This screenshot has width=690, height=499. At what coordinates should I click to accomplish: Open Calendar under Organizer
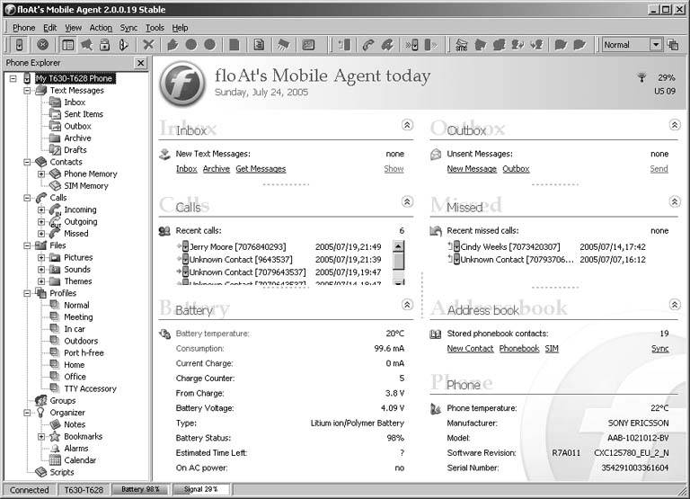79,460
